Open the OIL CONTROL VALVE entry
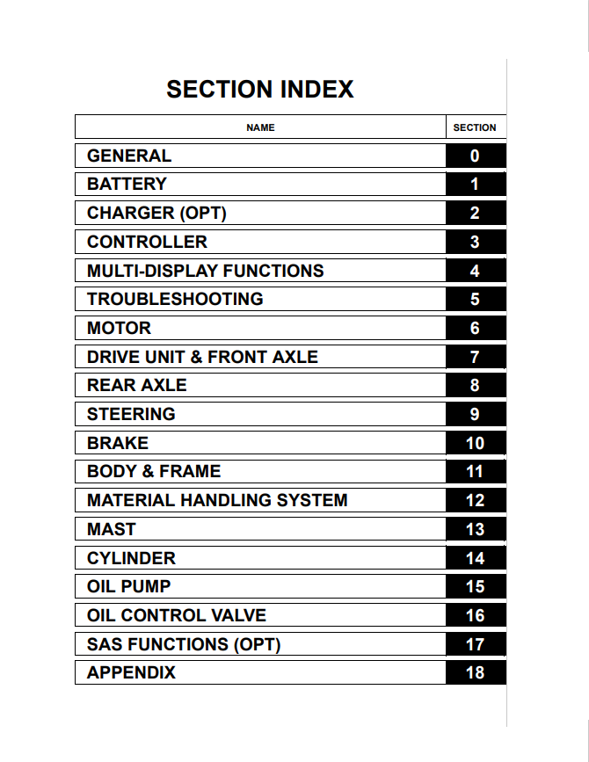Screen dimensions: 589x762 (176, 616)
